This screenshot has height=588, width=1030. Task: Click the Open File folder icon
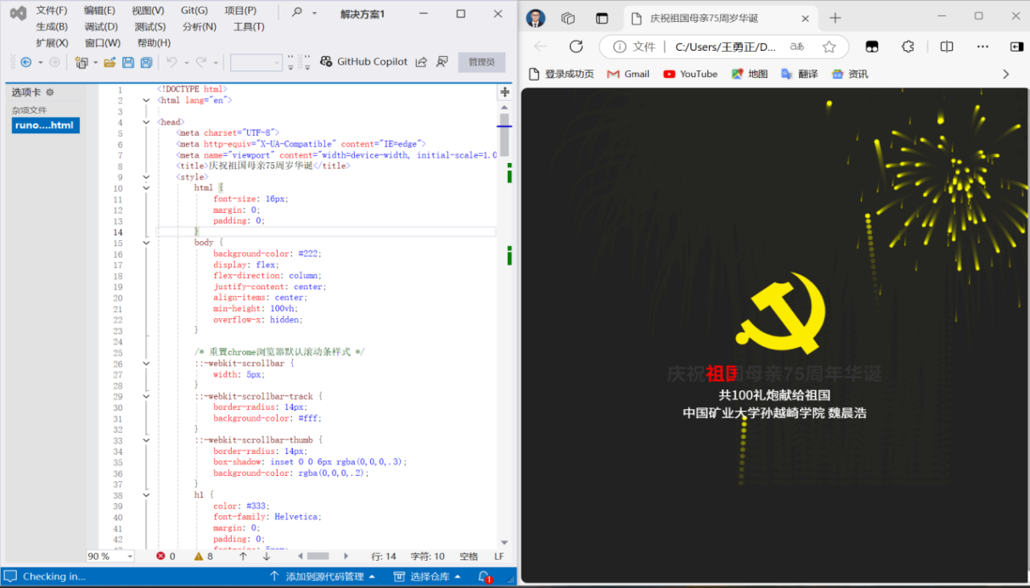(x=110, y=62)
